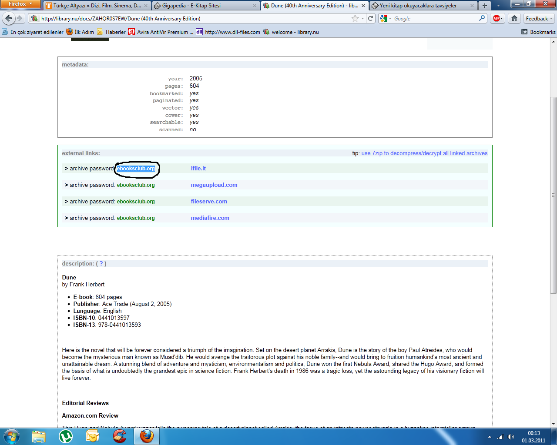557x445 pixels.
Task: Open the red swirl app on taskbar
Action: [x=119, y=436]
